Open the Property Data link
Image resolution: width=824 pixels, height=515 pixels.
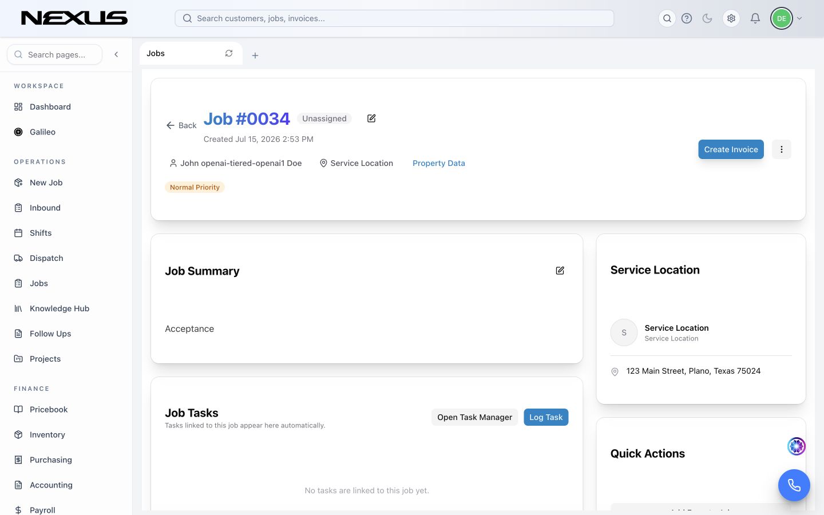tap(439, 163)
